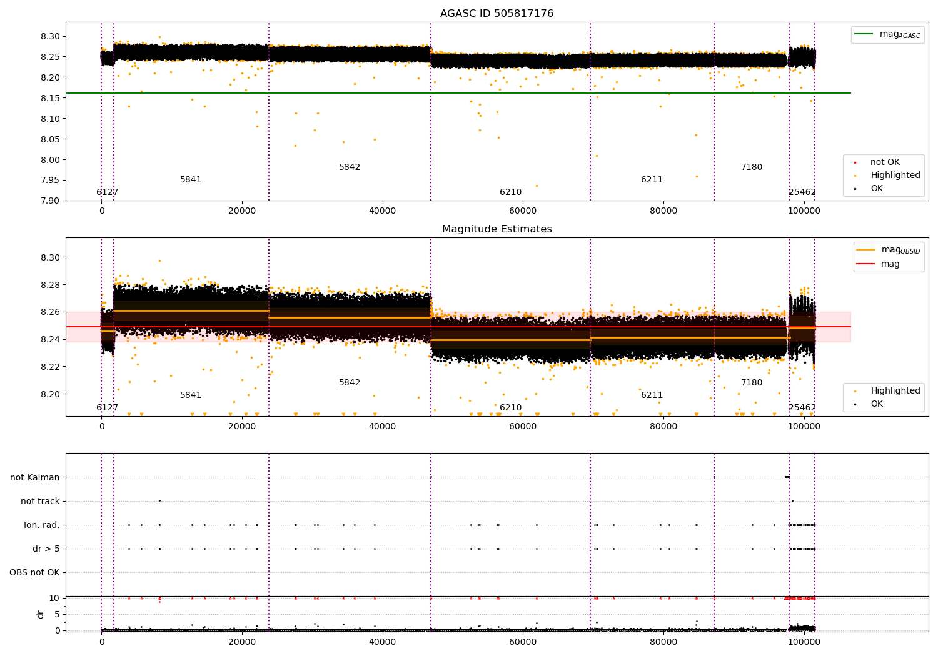Click obsid label '5841' in Magnitude Estimates plot
Viewport: 938px width, 656px height.
click(x=191, y=395)
